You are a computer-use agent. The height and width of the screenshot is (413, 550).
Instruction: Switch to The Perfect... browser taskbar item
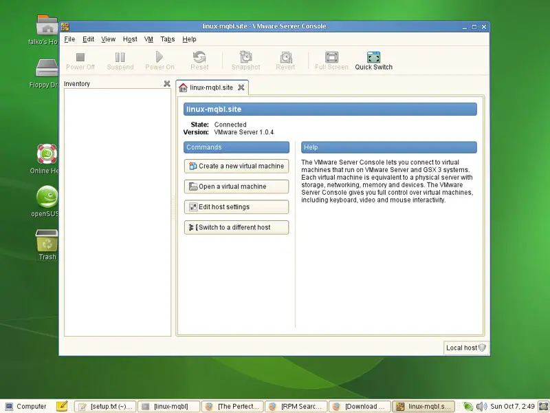[232, 406]
